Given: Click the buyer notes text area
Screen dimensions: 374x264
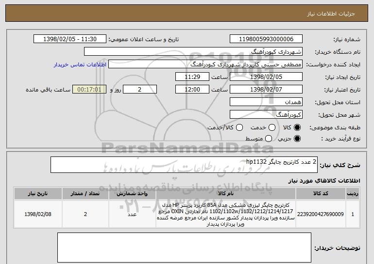Looking at the screenshot, I should click(184, 248).
